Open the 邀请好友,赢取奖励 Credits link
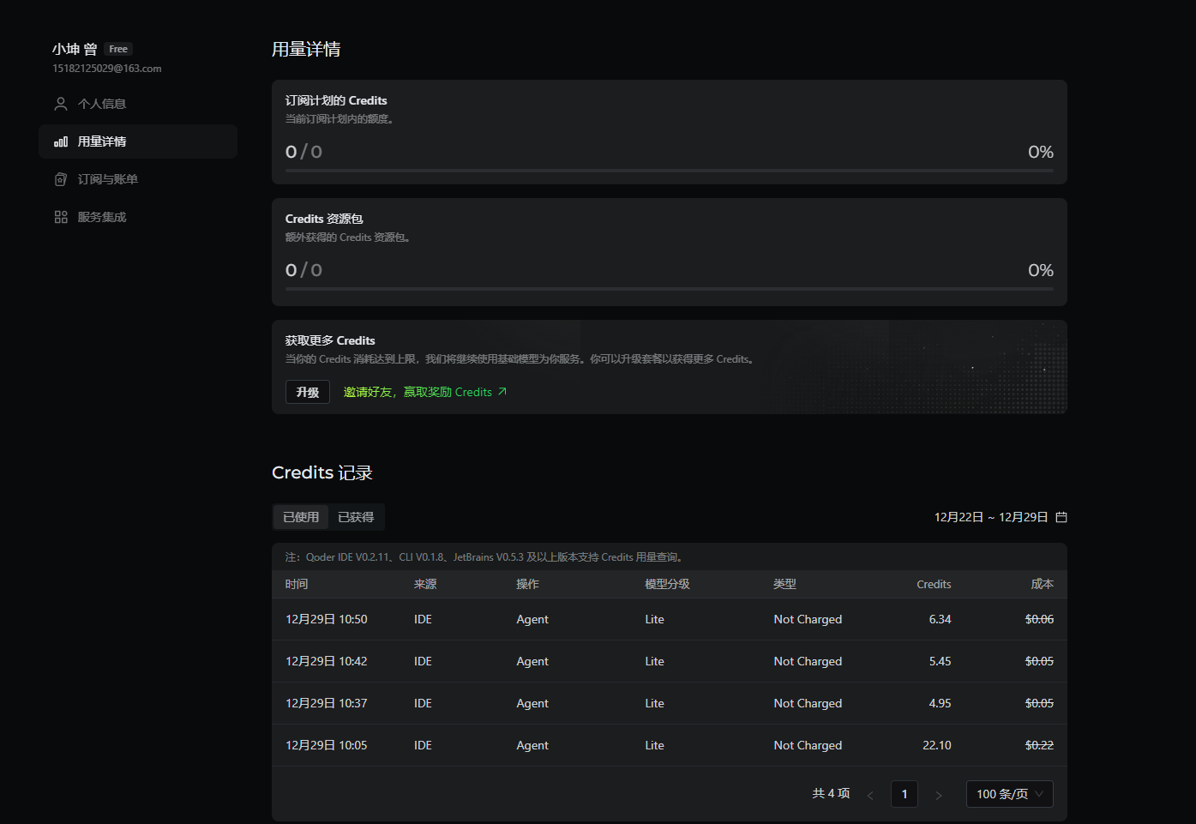 (418, 392)
